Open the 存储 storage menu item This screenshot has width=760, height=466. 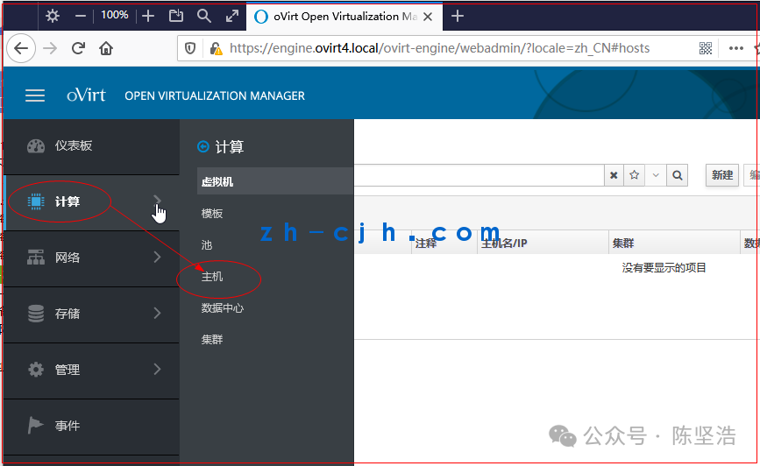[91, 314]
